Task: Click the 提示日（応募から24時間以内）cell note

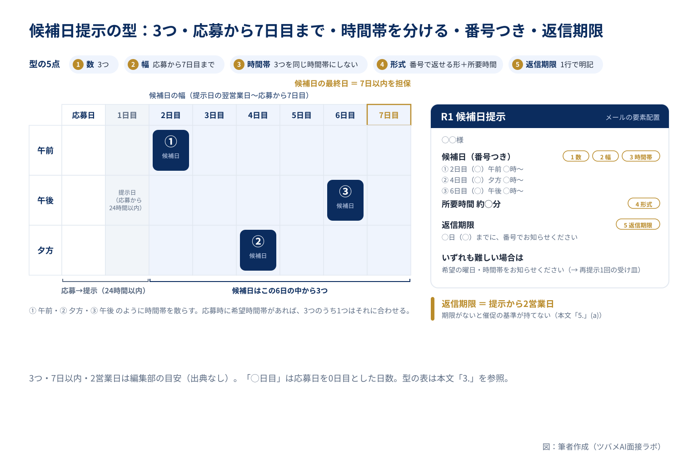Action: point(127,200)
